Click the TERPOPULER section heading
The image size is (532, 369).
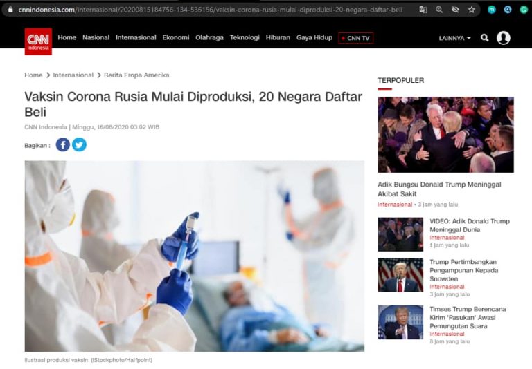point(400,80)
